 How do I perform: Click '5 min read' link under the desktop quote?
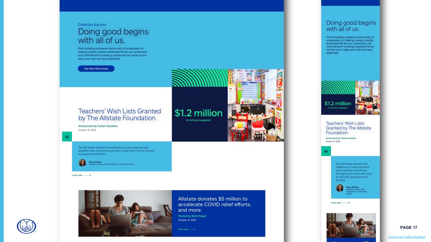click(77, 175)
